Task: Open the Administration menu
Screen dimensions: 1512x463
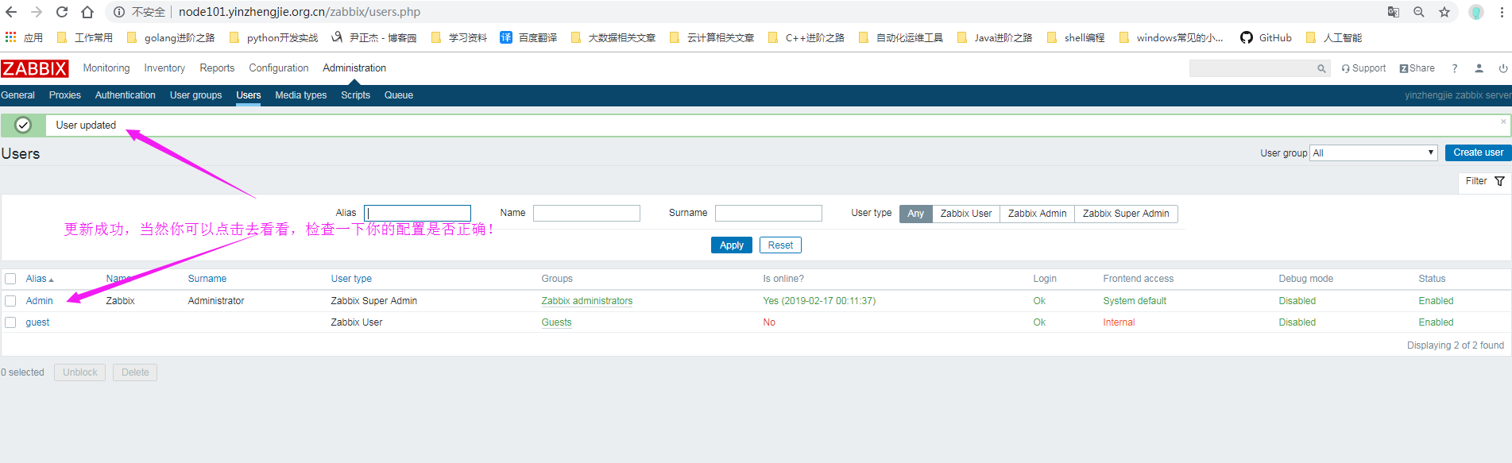Action: point(354,68)
